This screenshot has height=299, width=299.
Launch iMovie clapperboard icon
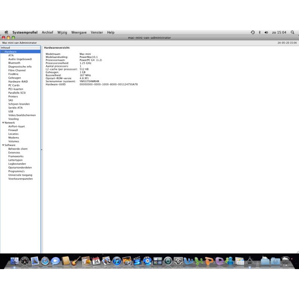pyautogui.click(x=137, y=261)
